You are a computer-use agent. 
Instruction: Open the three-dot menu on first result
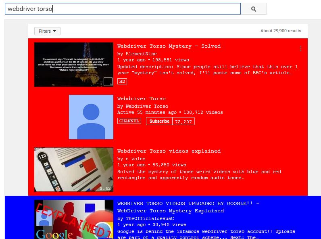point(300,48)
